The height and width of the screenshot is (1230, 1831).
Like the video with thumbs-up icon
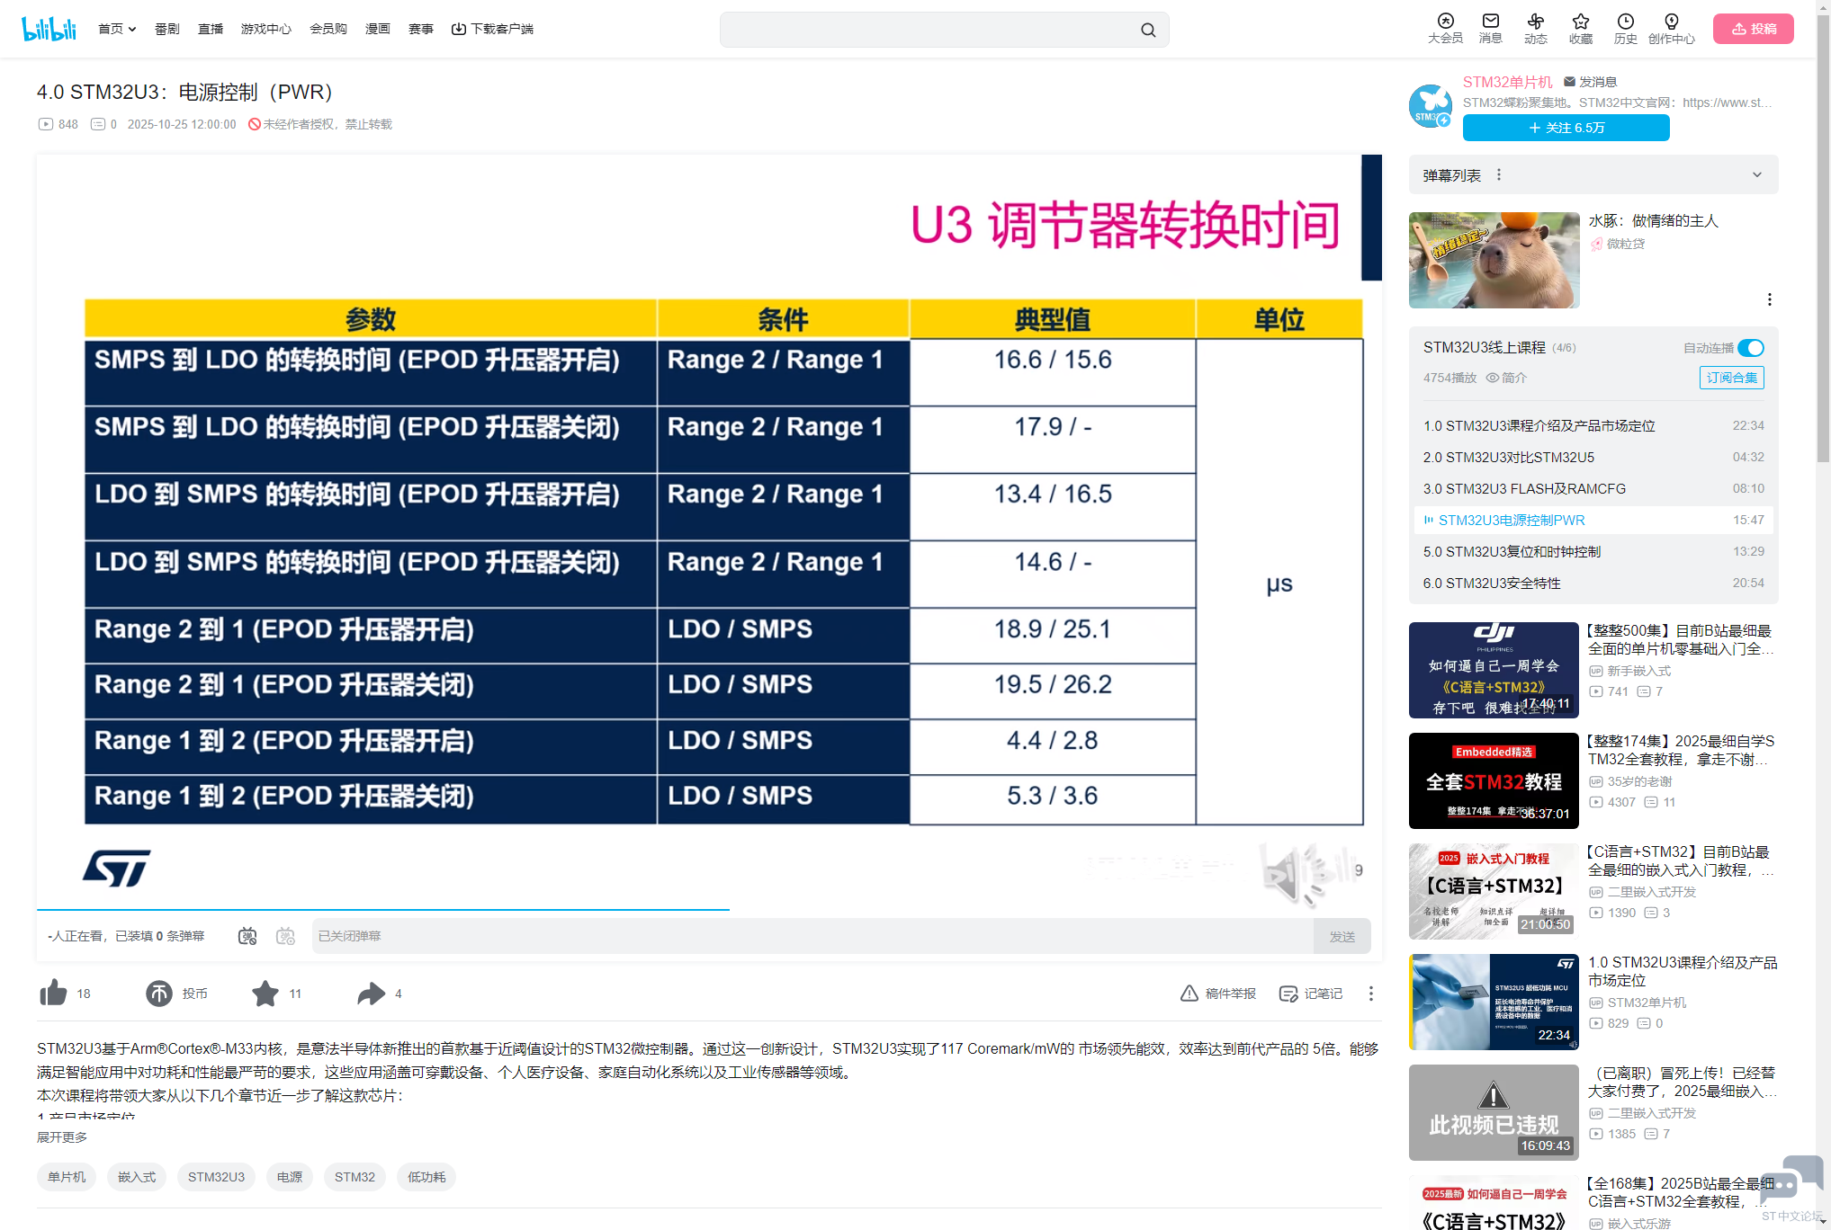[53, 994]
